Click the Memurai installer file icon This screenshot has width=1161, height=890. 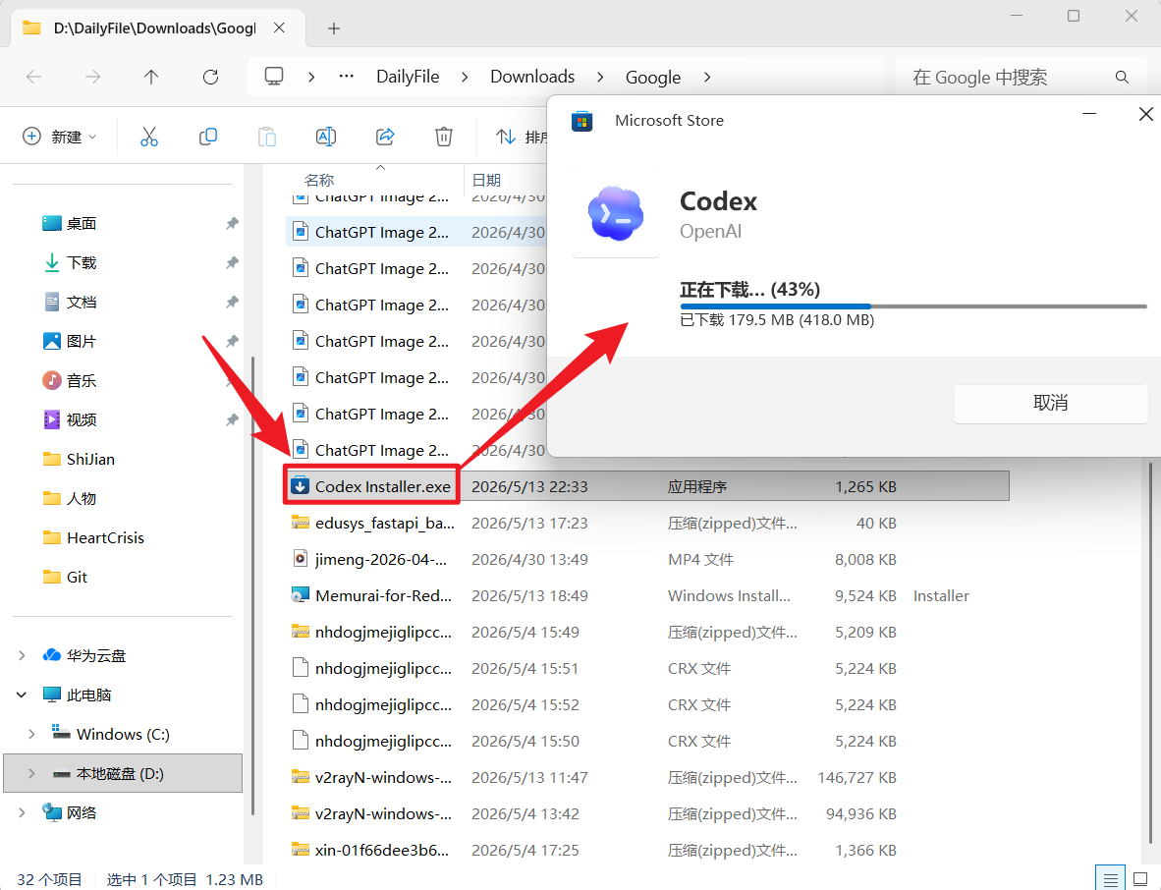pos(300,595)
